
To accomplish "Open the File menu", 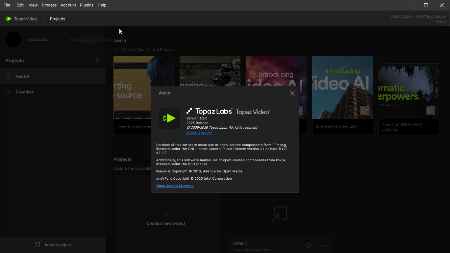I will [x=7, y=5].
